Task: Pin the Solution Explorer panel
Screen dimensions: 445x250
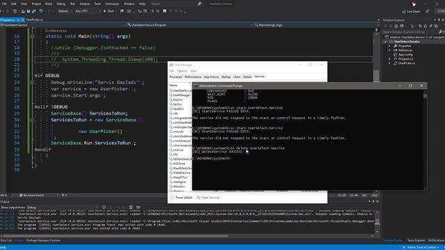Action: [439, 20]
